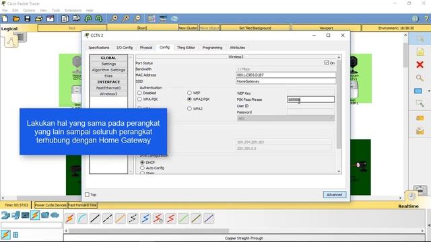431x242 pixels.
Task: Open the Programming tab
Action: 212,48
